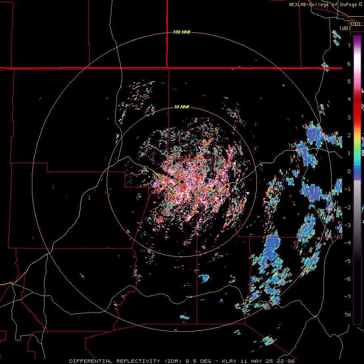Click the "KLRX" station ID in the caption
Screen dimensions: 364x364
pyautogui.click(x=230, y=361)
